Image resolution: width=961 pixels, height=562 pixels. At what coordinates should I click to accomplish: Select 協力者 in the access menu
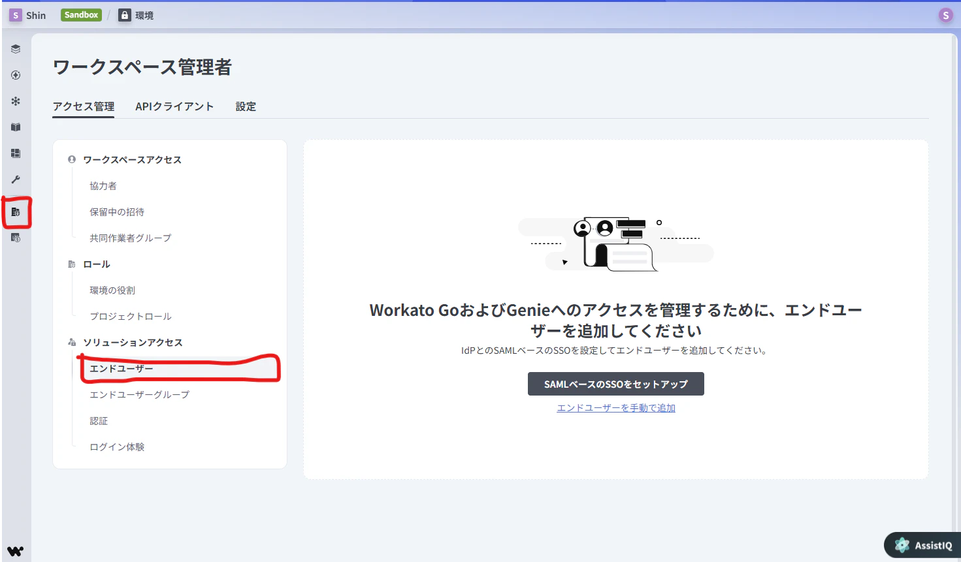click(103, 186)
